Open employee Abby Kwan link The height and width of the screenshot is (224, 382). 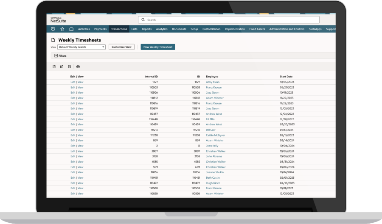pyautogui.click(x=213, y=82)
